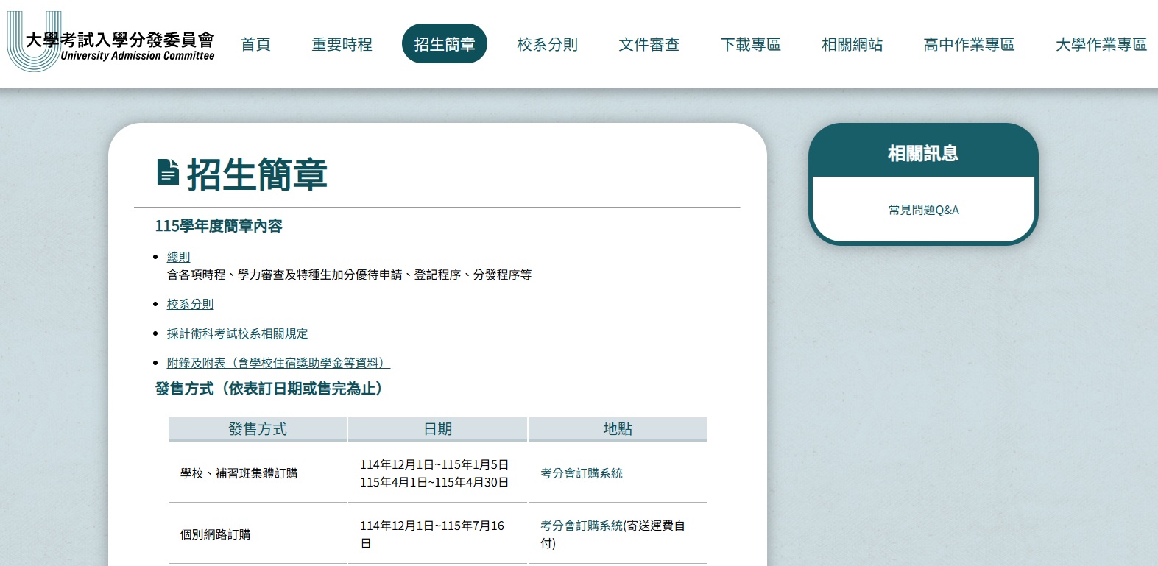Open 採計術科考試校系相關規定 link
Image resolution: width=1158 pixels, height=566 pixels.
(237, 333)
